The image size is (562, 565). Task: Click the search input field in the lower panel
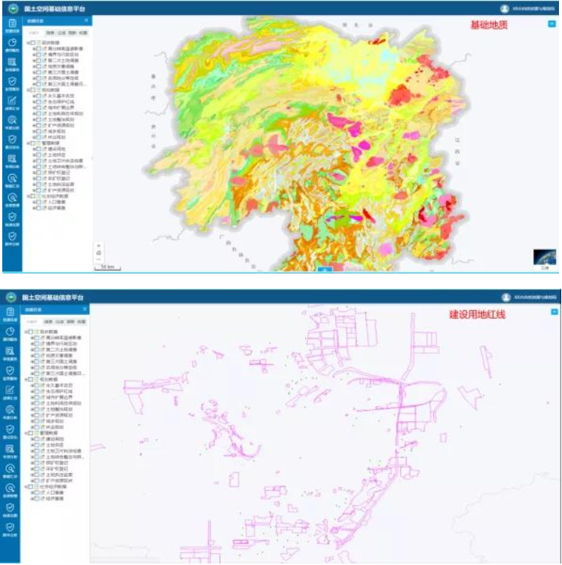(33, 322)
